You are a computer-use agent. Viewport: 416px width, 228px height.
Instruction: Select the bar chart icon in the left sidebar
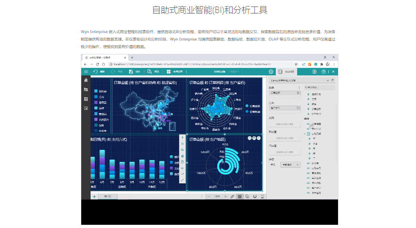[x=86, y=80]
